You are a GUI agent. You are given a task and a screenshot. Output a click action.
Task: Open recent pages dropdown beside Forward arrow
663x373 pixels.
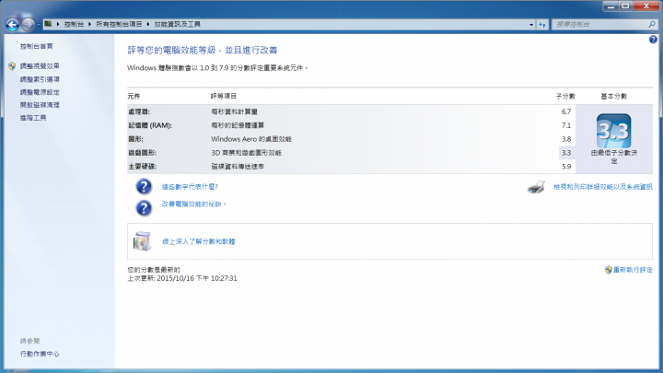pos(39,25)
